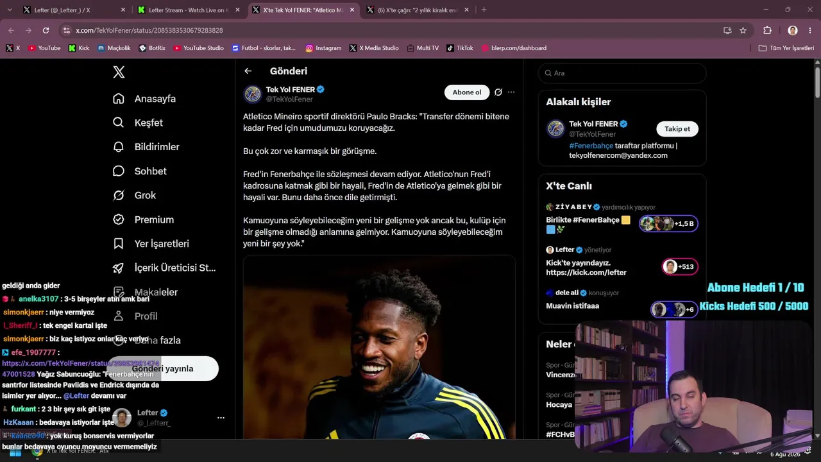Open the TikTok bookmark
This screenshot has height=462, width=821.
(x=460, y=48)
